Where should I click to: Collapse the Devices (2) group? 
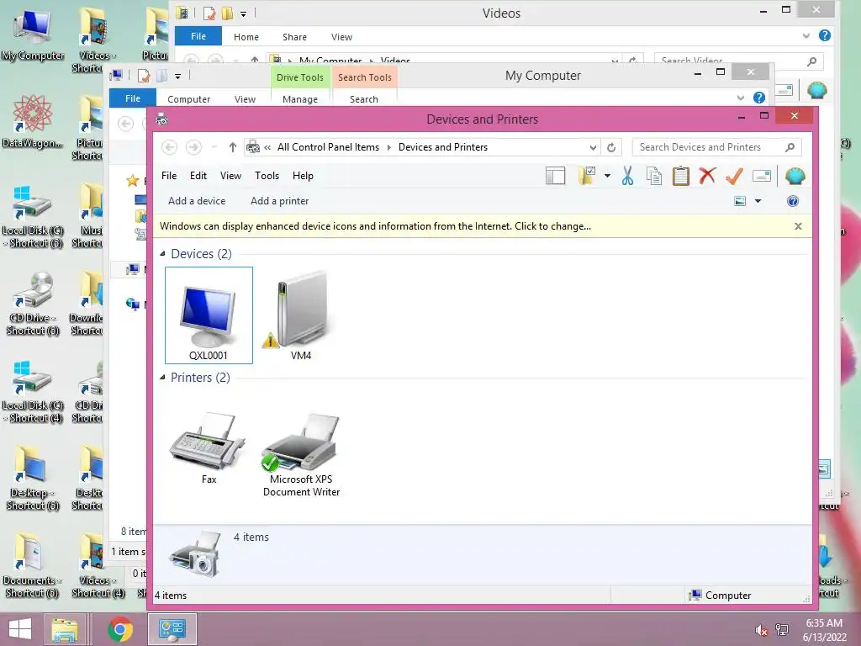pos(162,254)
